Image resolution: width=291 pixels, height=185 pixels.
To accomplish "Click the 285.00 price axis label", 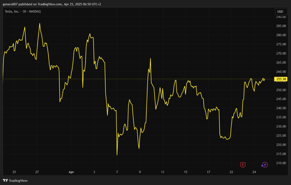I will [x=281, y=26].
